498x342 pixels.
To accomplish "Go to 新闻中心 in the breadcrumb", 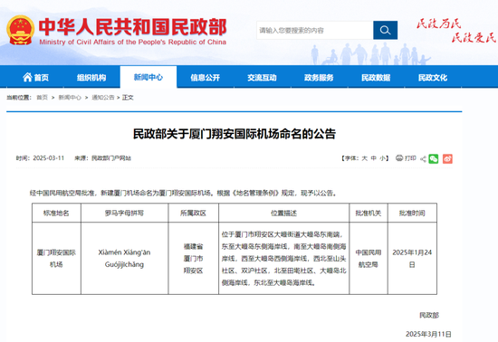I will pos(70,98).
